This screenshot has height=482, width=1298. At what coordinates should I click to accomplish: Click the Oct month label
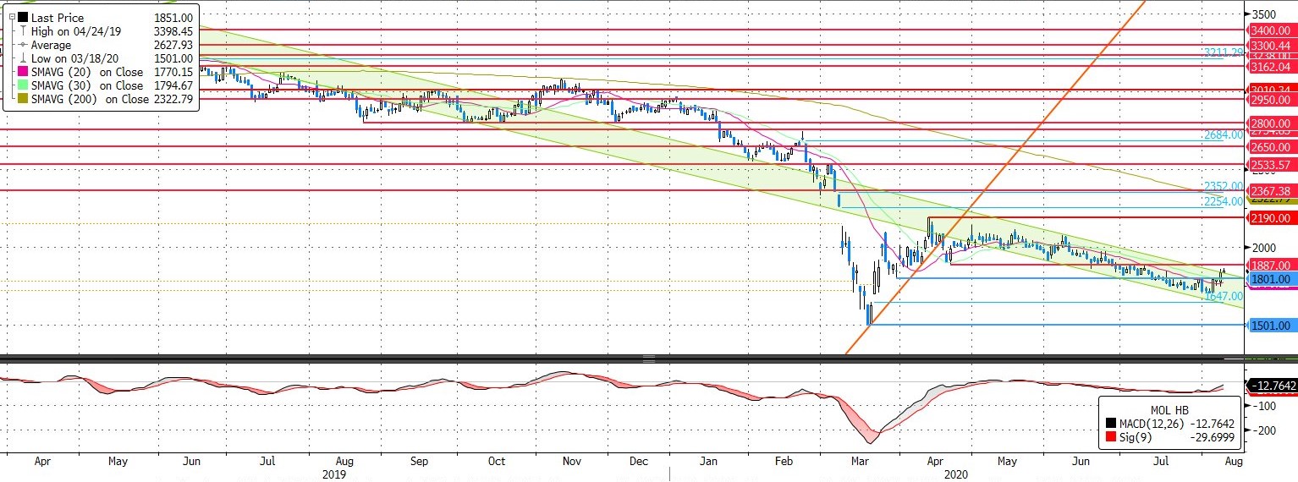coord(496,461)
